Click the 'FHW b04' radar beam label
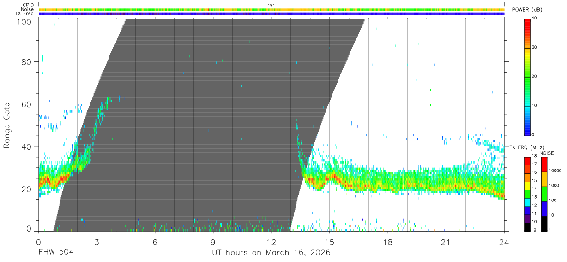 tap(55, 253)
